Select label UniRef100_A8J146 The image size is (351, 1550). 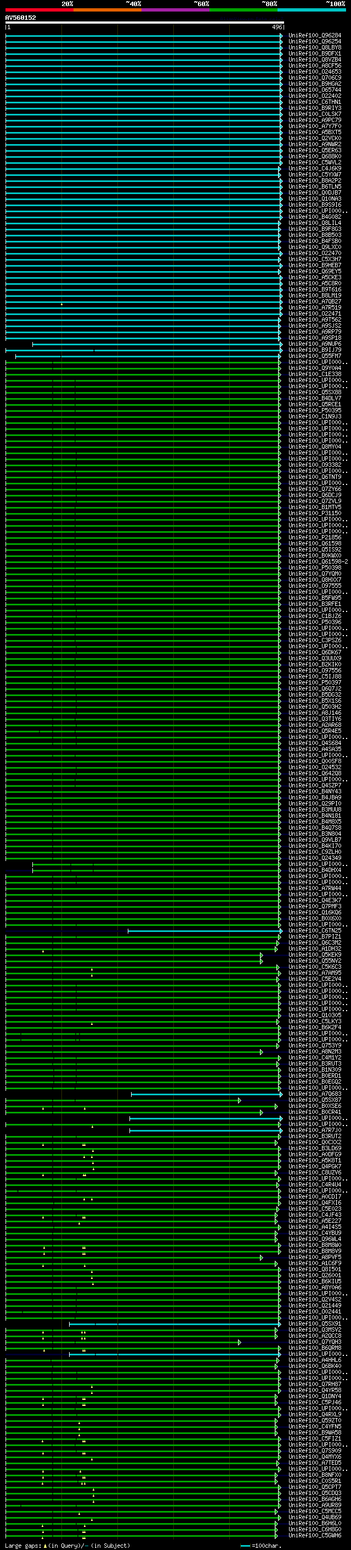[314, 713]
